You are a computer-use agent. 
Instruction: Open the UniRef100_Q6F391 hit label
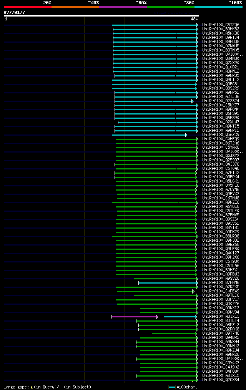[x=221, y=114]
